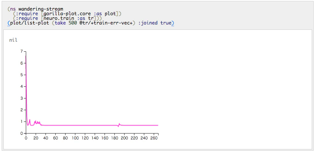
Task: Click ':as plot' in the first require
Action: tap(105, 14)
